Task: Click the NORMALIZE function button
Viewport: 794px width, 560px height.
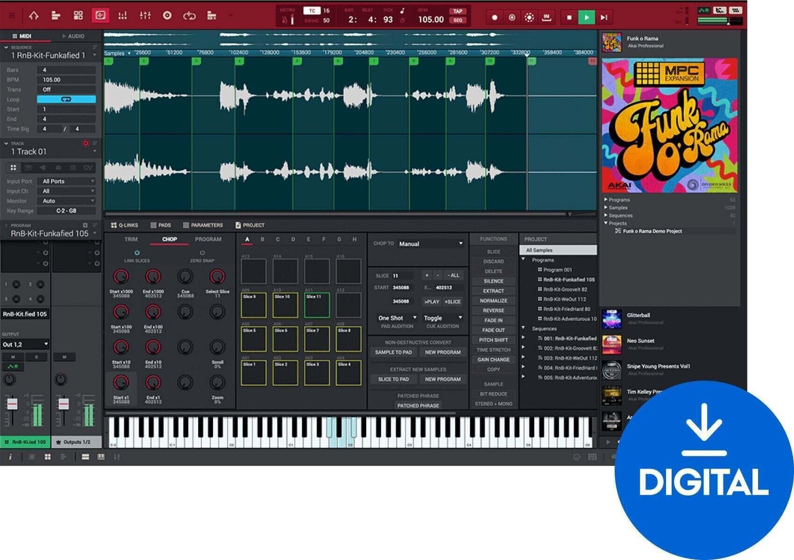Action: tap(493, 301)
